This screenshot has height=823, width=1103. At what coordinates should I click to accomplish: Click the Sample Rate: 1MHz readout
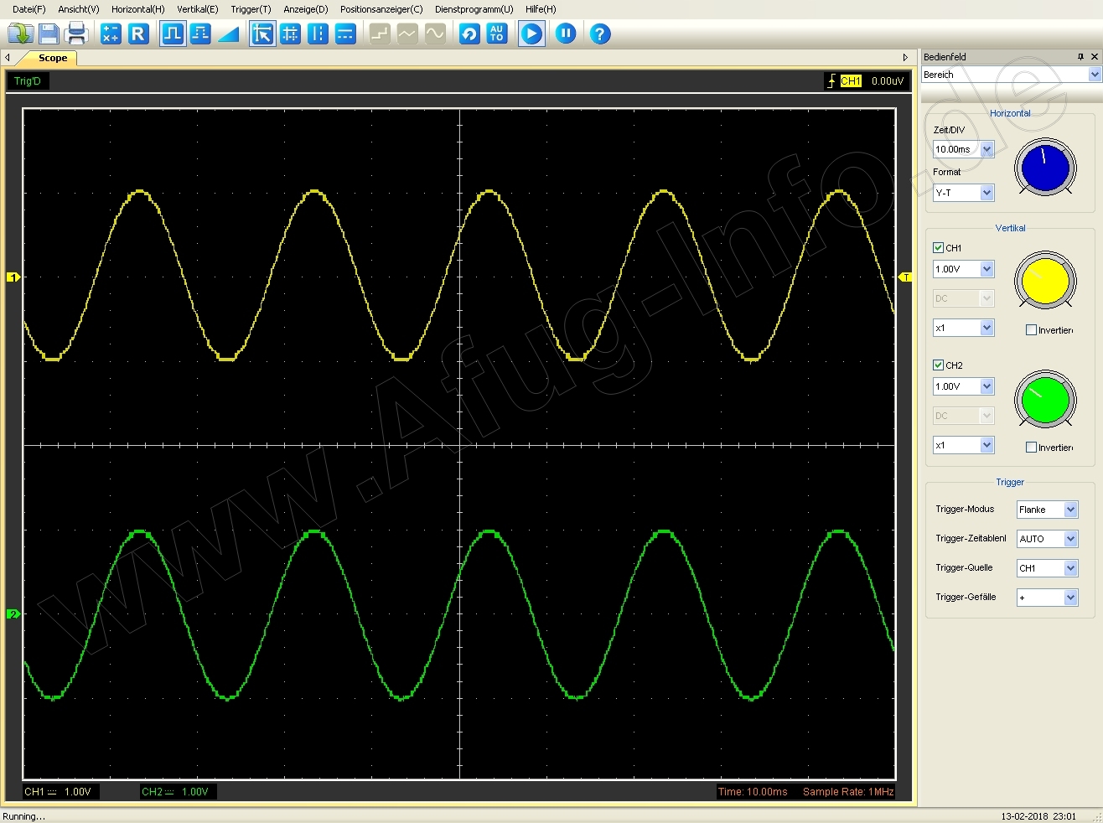pos(848,792)
